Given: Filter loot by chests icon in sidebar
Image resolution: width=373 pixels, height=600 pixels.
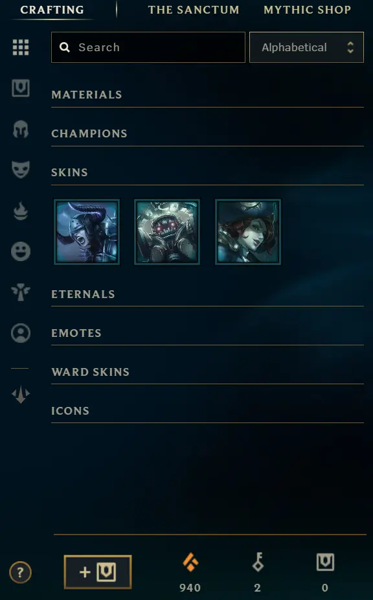Looking at the screenshot, I should [21, 88].
